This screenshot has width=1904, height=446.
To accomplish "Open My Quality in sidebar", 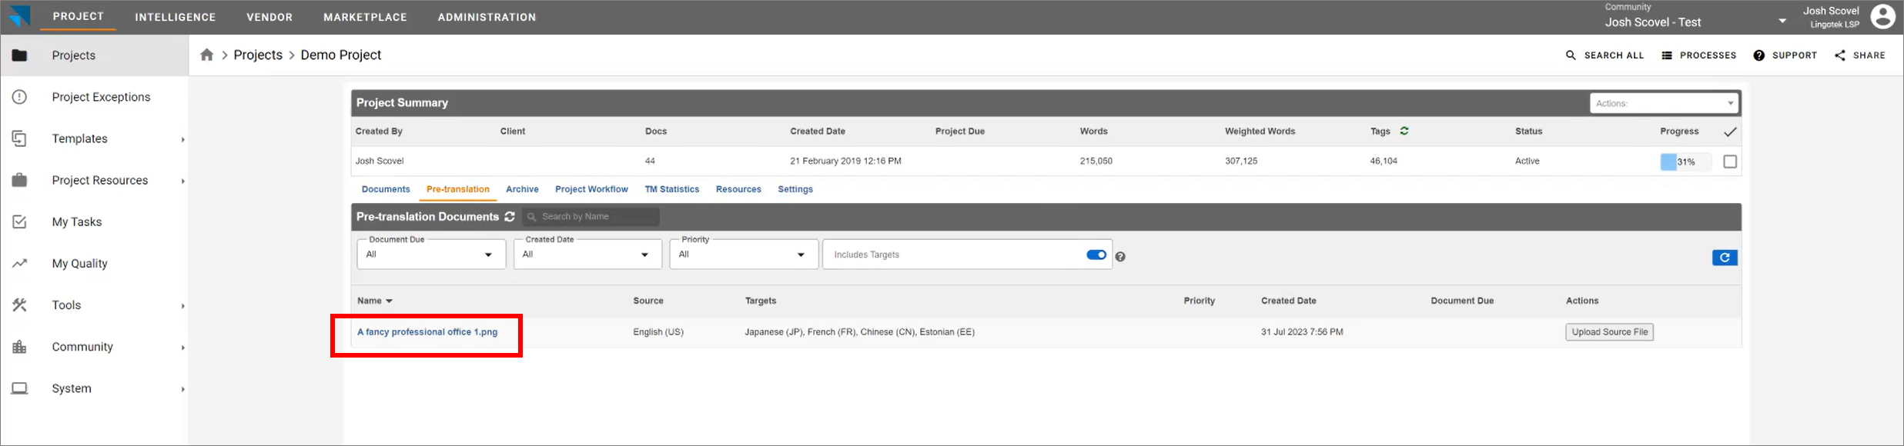I will tap(79, 263).
